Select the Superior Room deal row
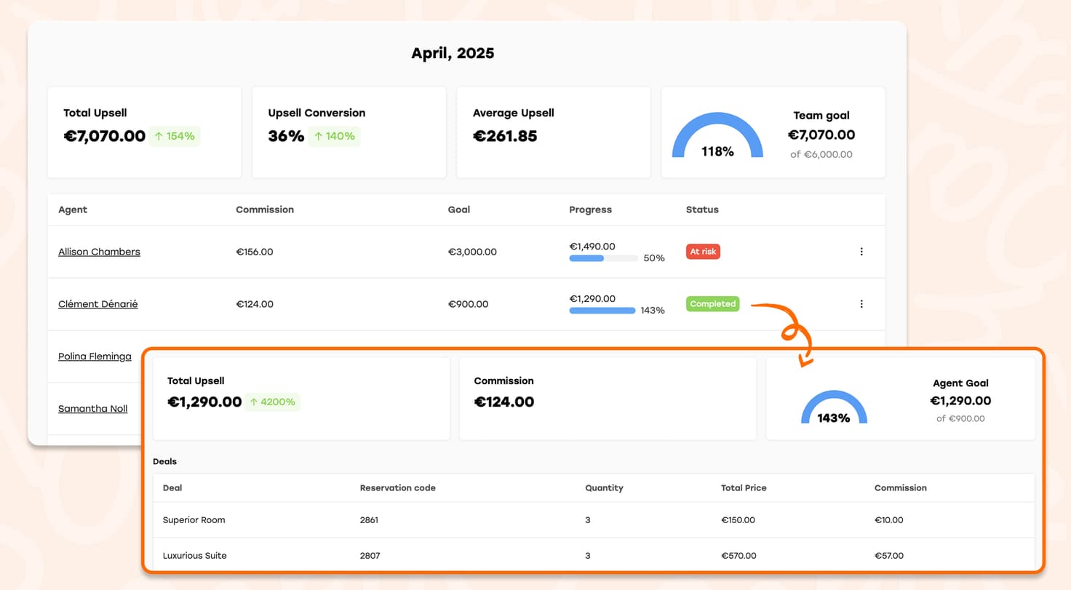Viewport: 1071px width, 590px height. [x=194, y=520]
